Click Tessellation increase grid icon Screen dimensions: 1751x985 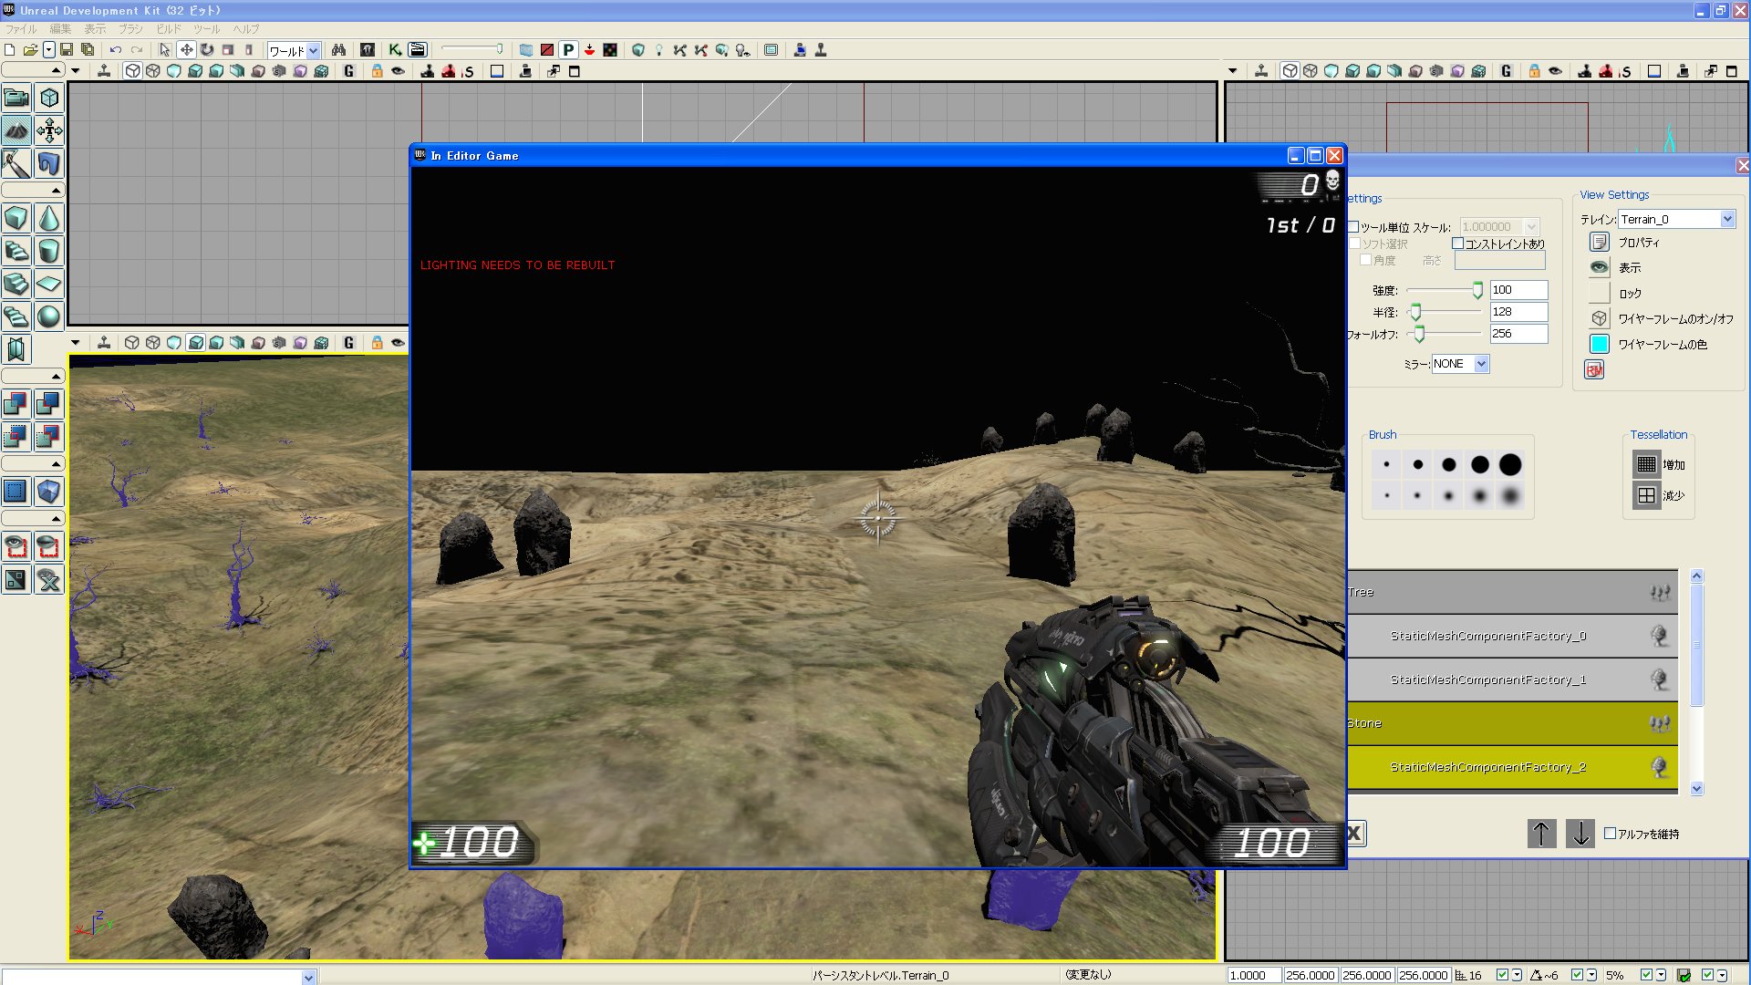[1646, 464]
